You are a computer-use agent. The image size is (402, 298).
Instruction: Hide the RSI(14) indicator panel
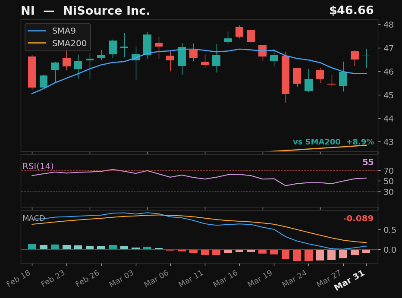tap(37, 165)
